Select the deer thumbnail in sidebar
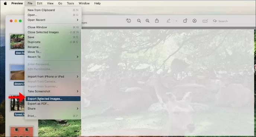Viewport: 256px width, 137px height. tap(17, 42)
